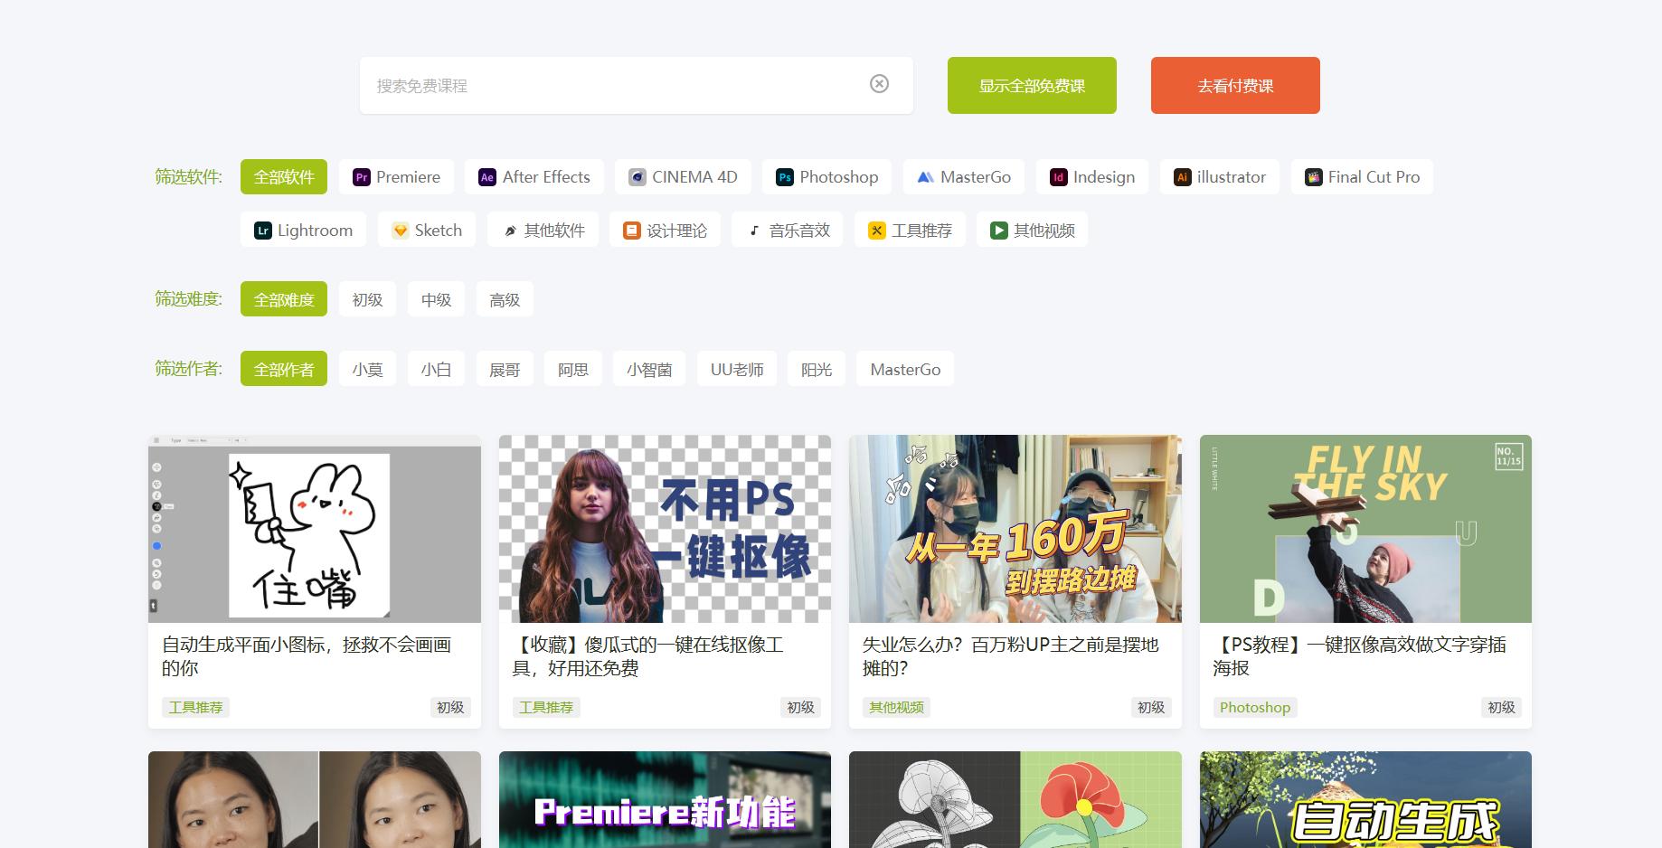
Task: Filter courses by Photoshop
Action: point(826,176)
